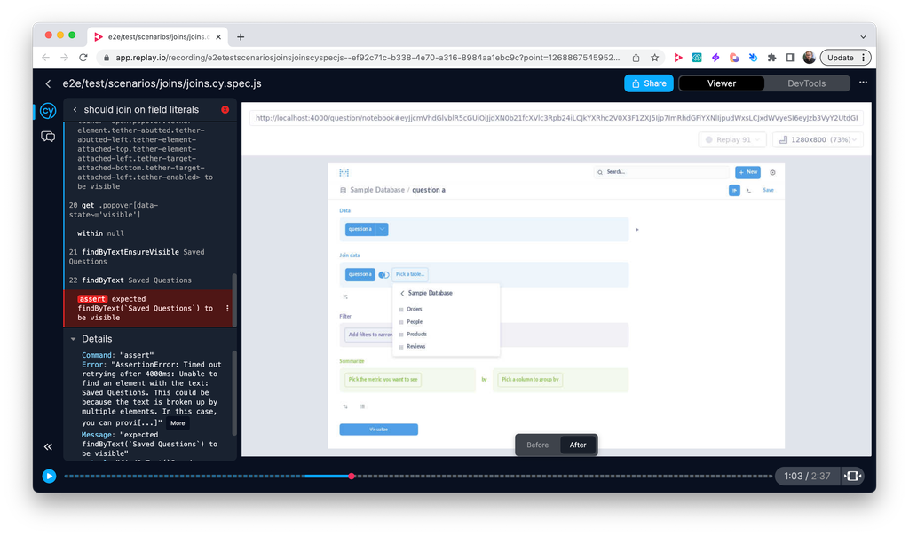Click the Replay extension icon in toolbar

pyautogui.click(x=677, y=58)
